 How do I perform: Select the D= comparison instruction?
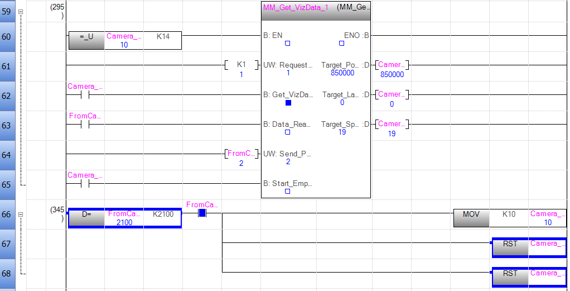point(86,218)
